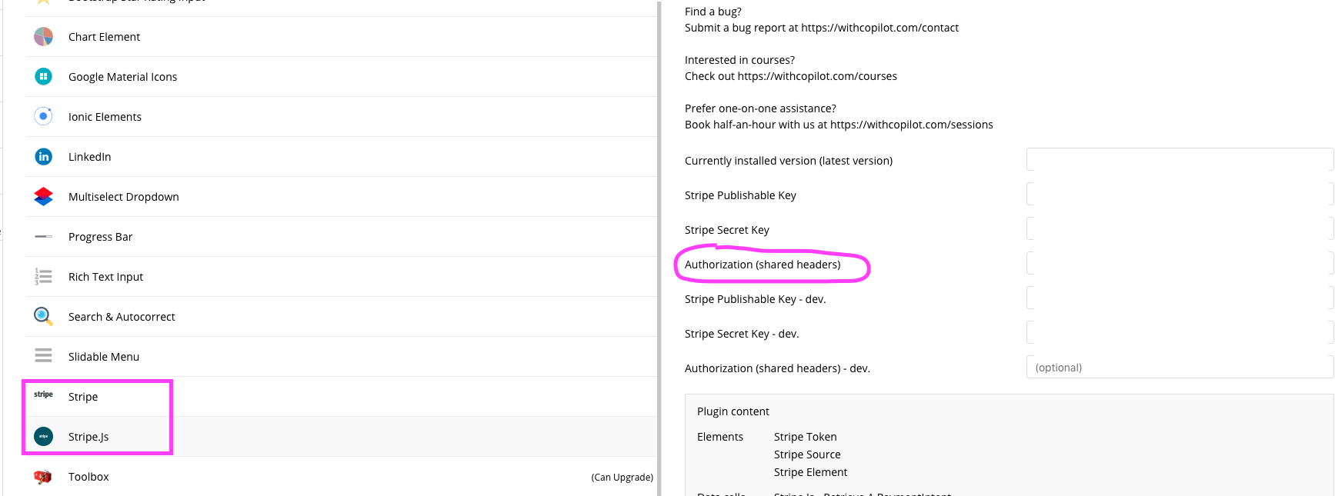1335x496 pixels.
Task: Click the (Can Upgrade) label for Toolbox
Action: point(622,478)
